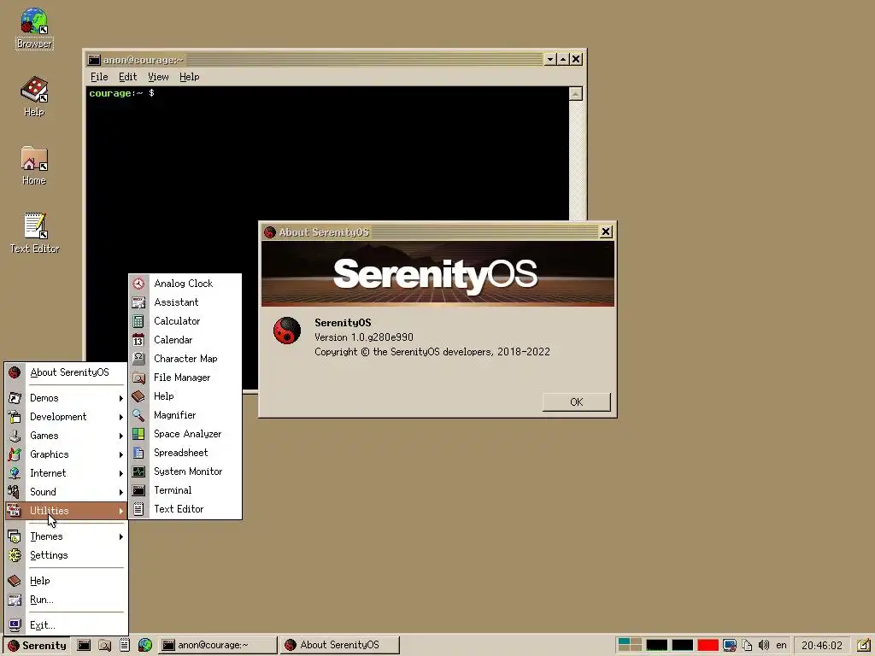Launch Assistant from Utilities submenu
875x656 pixels.
(x=185, y=302)
